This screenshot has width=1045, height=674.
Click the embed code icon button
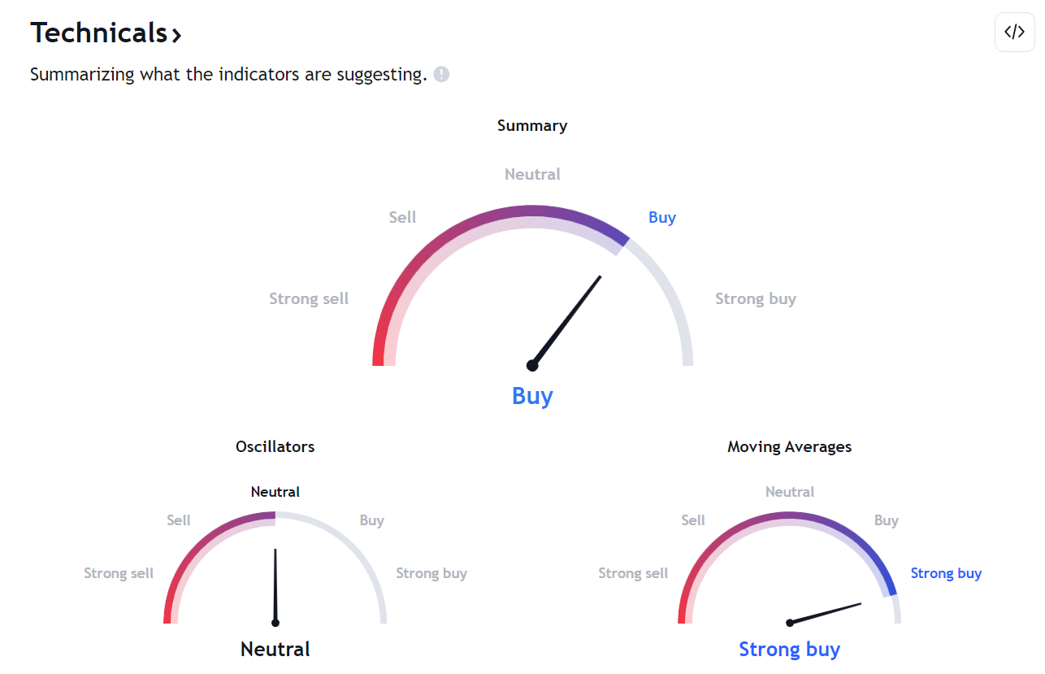tap(1014, 33)
